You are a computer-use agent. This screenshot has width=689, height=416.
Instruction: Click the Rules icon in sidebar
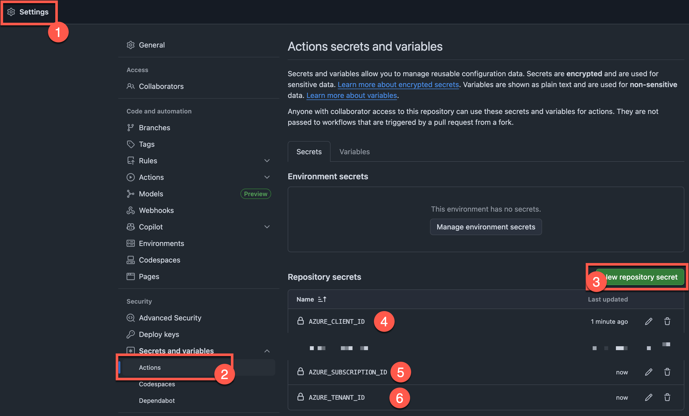coord(131,160)
